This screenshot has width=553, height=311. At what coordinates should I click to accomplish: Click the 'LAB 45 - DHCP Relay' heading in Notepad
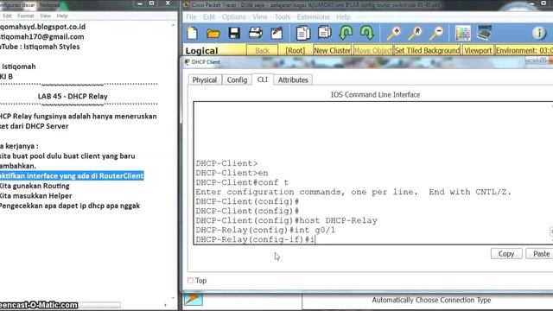click(73, 96)
